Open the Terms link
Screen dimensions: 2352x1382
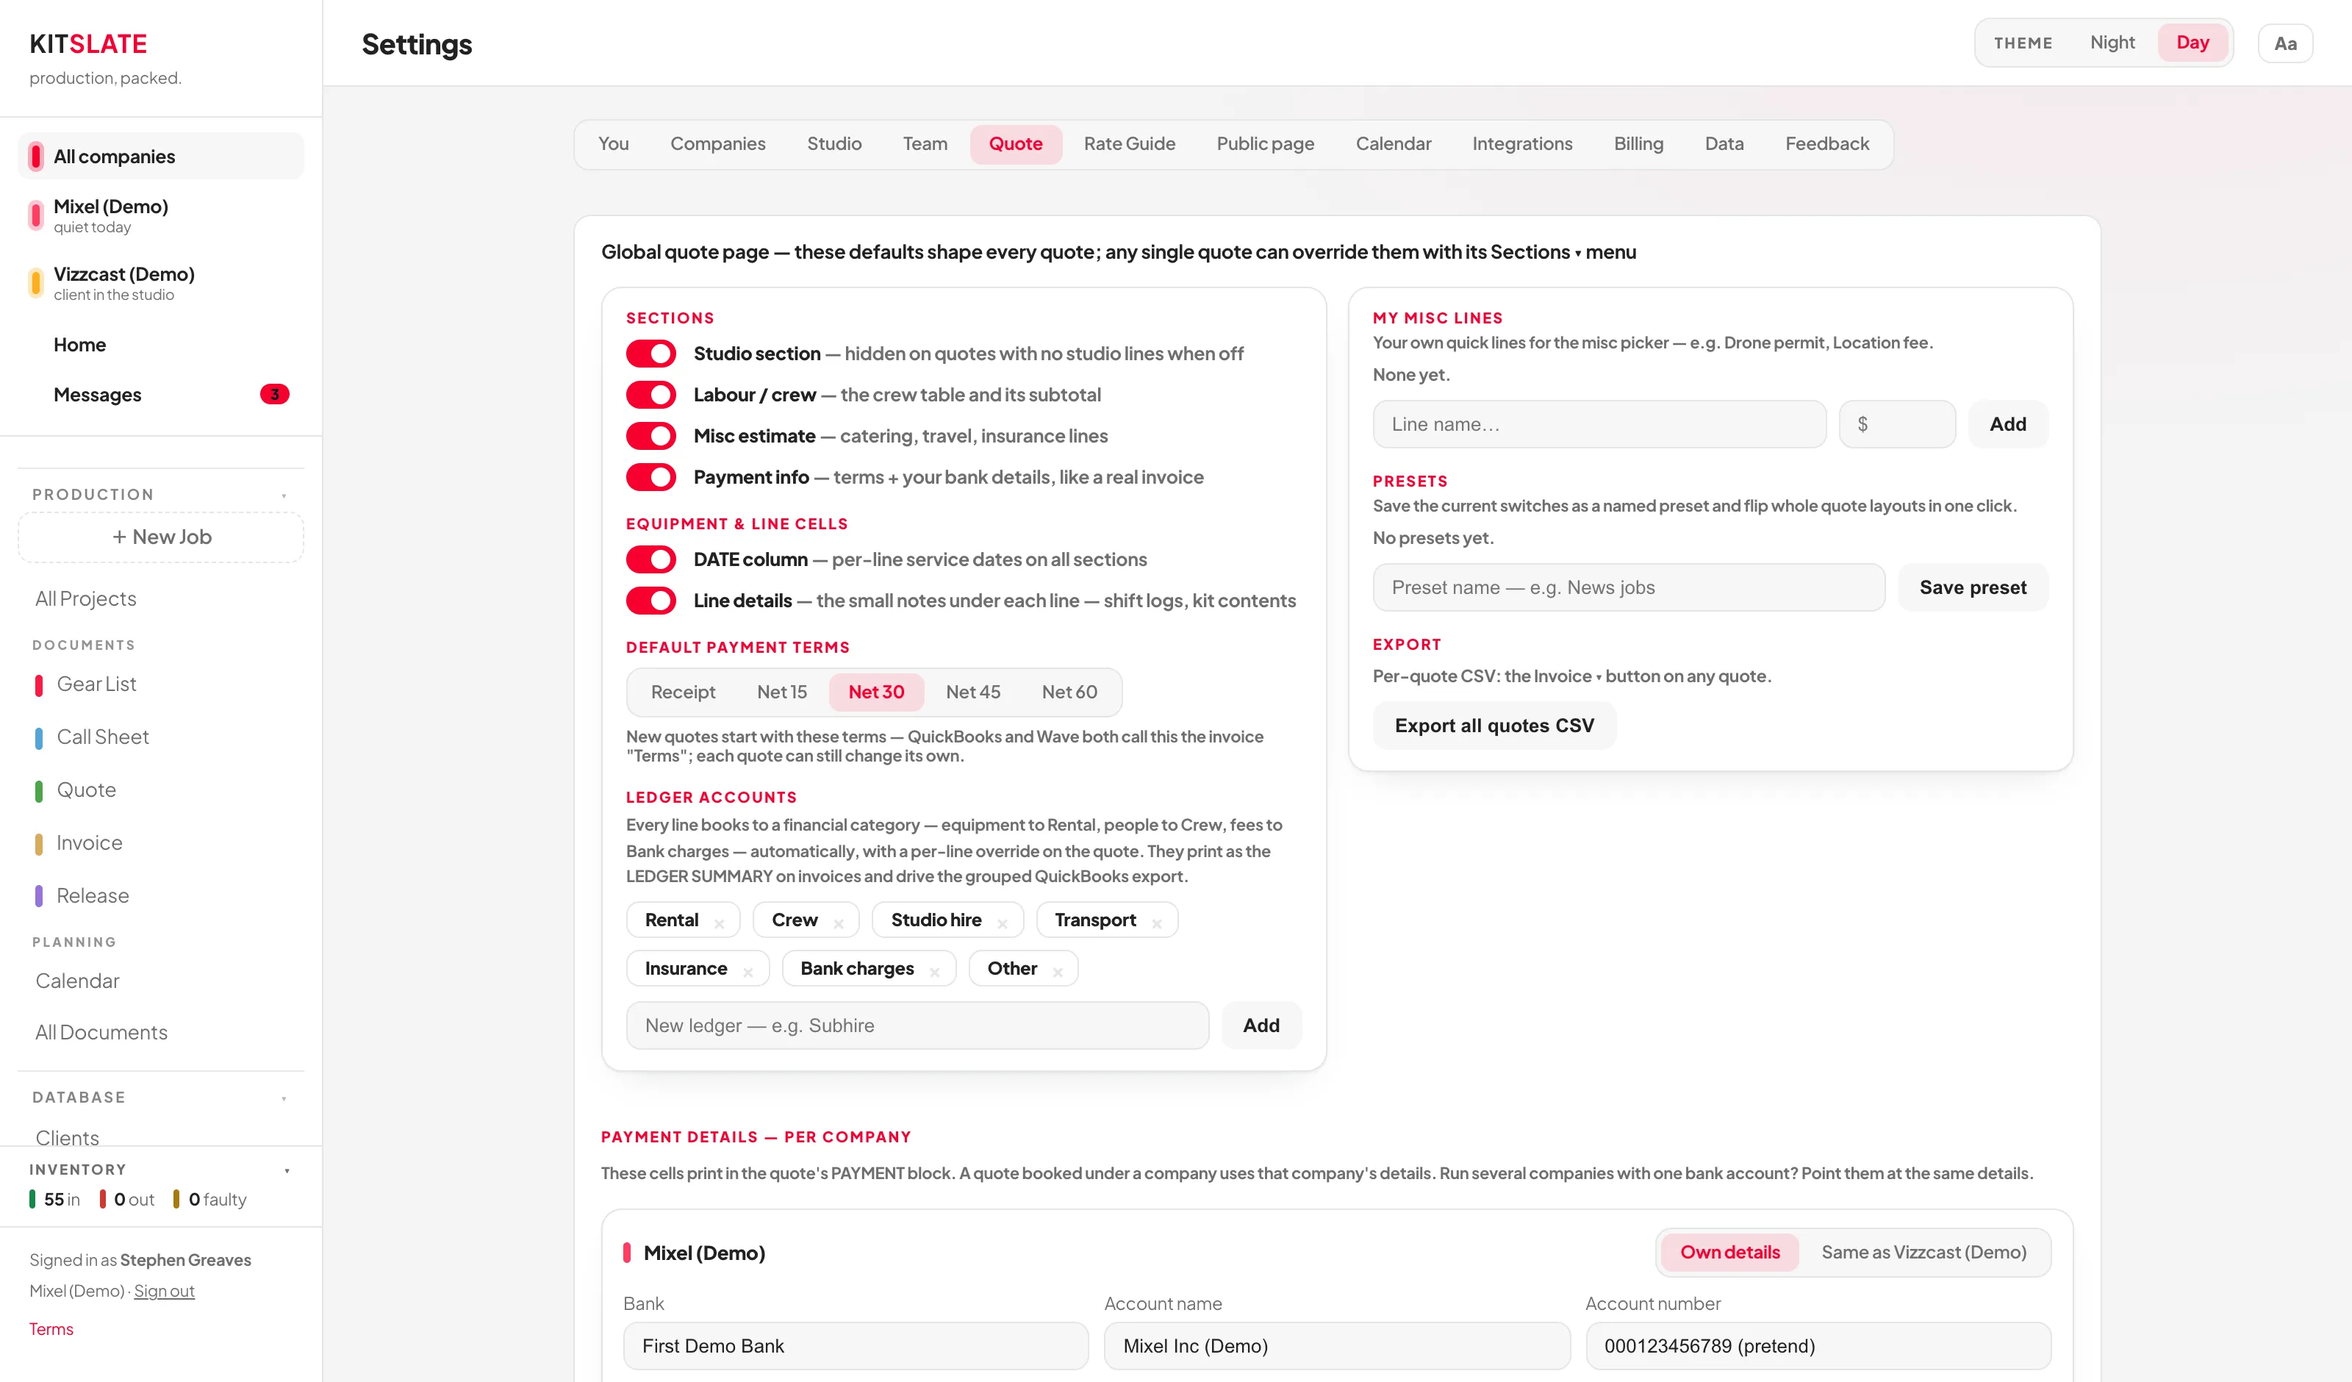[x=51, y=1329]
